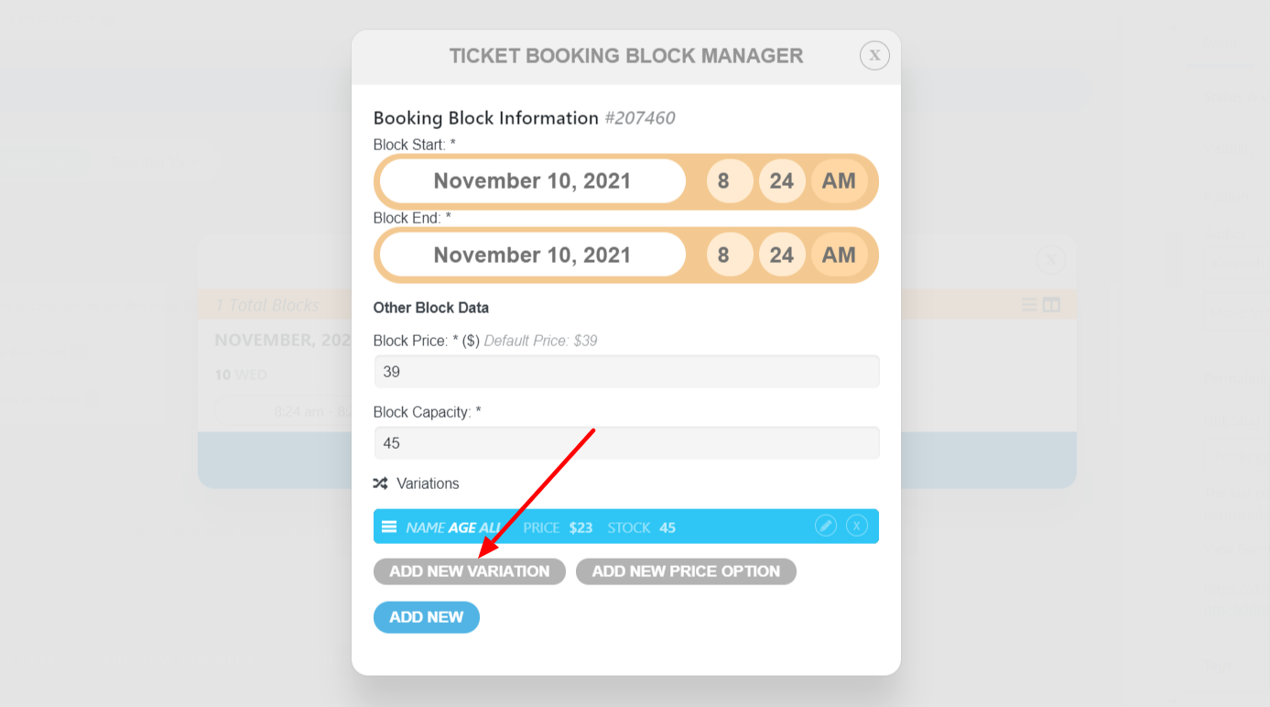This screenshot has width=1270, height=707.
Task: Toggle Block End AM/PM selector
Action: pyautogui.click(x=839, y=255)
